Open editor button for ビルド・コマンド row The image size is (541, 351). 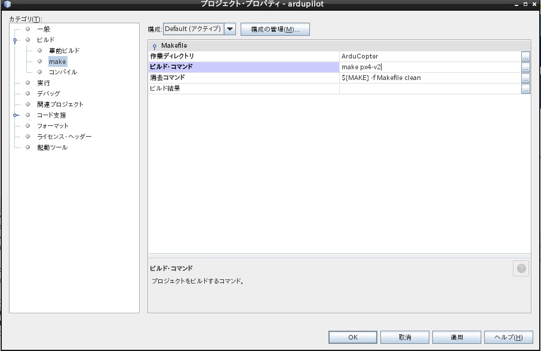(x=525, y=67)
